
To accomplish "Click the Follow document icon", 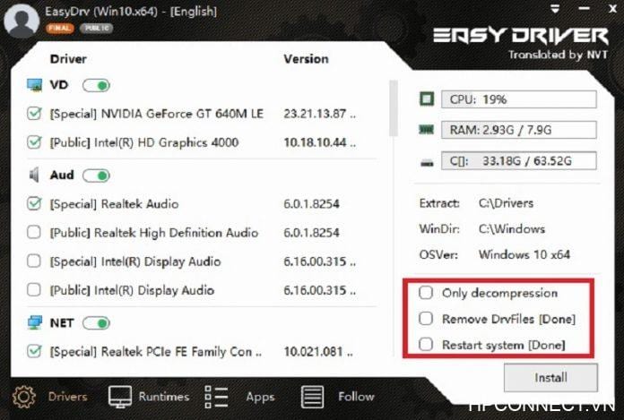I will (312, 397).
